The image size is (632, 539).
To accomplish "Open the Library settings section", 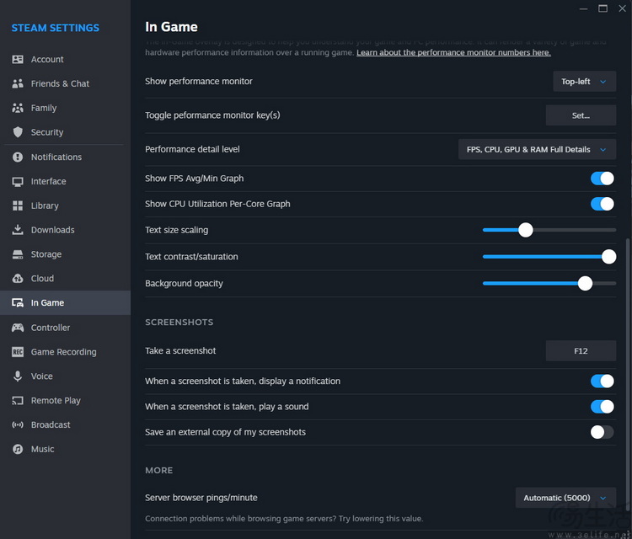I will coord(65,205).
